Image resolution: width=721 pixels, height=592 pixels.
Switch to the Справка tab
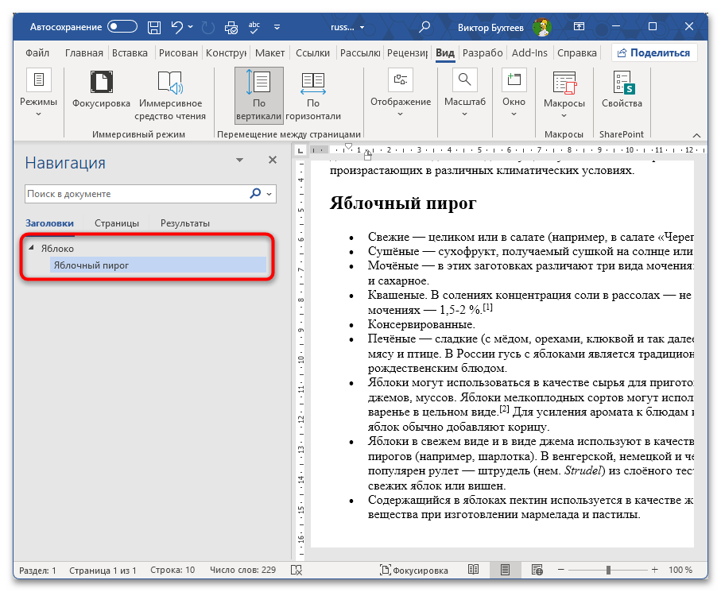576,53
